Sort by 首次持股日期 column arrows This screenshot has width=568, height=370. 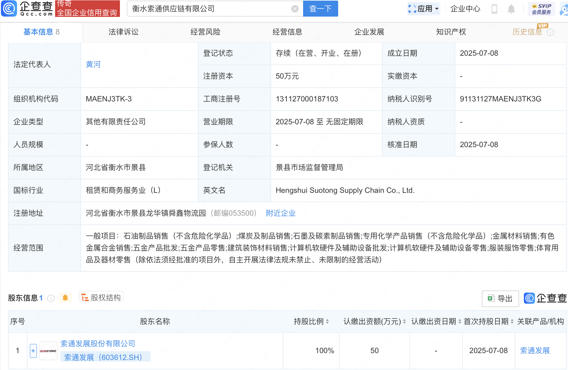pyautogui.click(x=512, y=321)
